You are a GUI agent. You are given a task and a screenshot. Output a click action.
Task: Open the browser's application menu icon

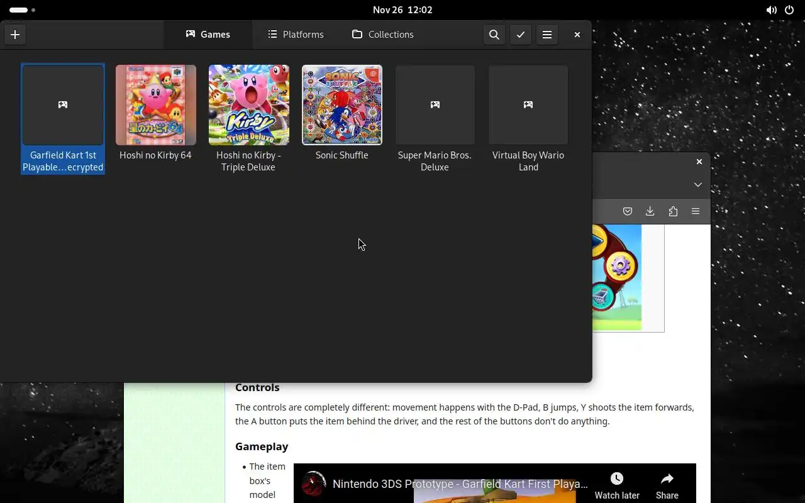click(696, 212)
